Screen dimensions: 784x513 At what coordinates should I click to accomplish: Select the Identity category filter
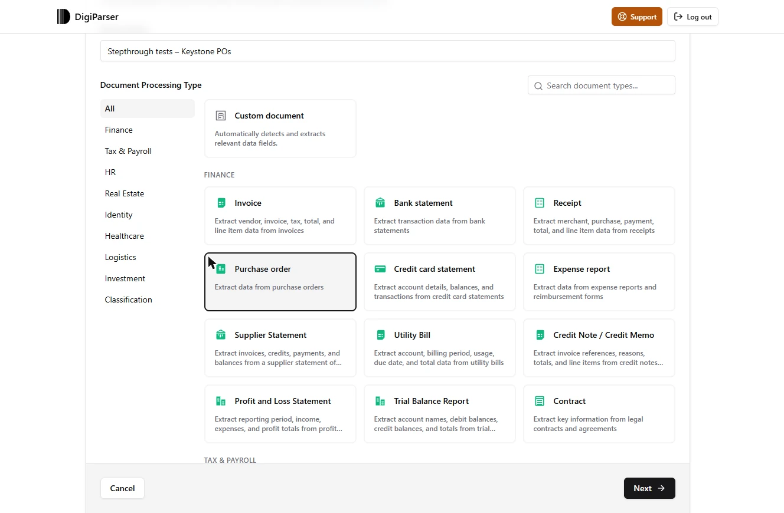[148, 215]
